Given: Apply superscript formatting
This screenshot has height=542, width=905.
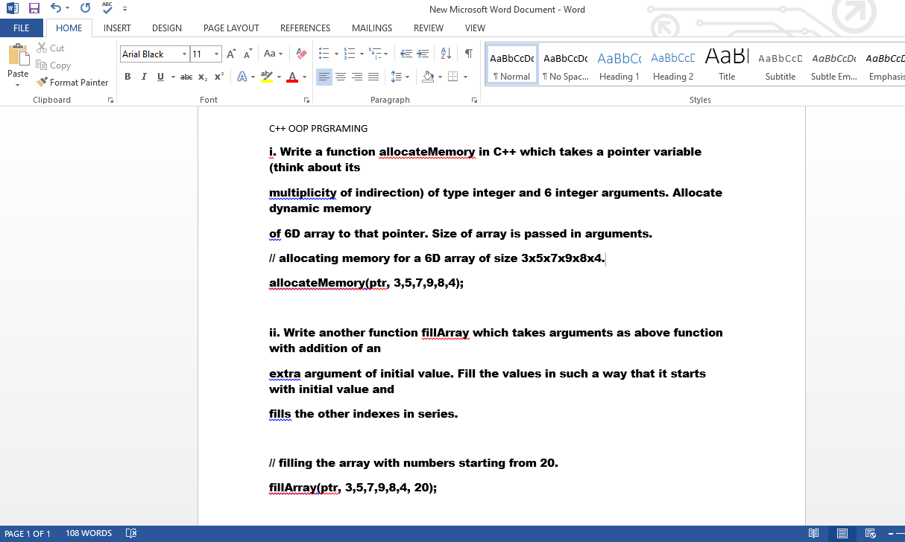Looking at the screenshot, I should 218,76.
